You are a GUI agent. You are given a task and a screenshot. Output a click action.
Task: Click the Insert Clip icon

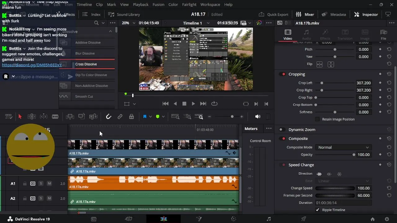[x=70, y=116]
